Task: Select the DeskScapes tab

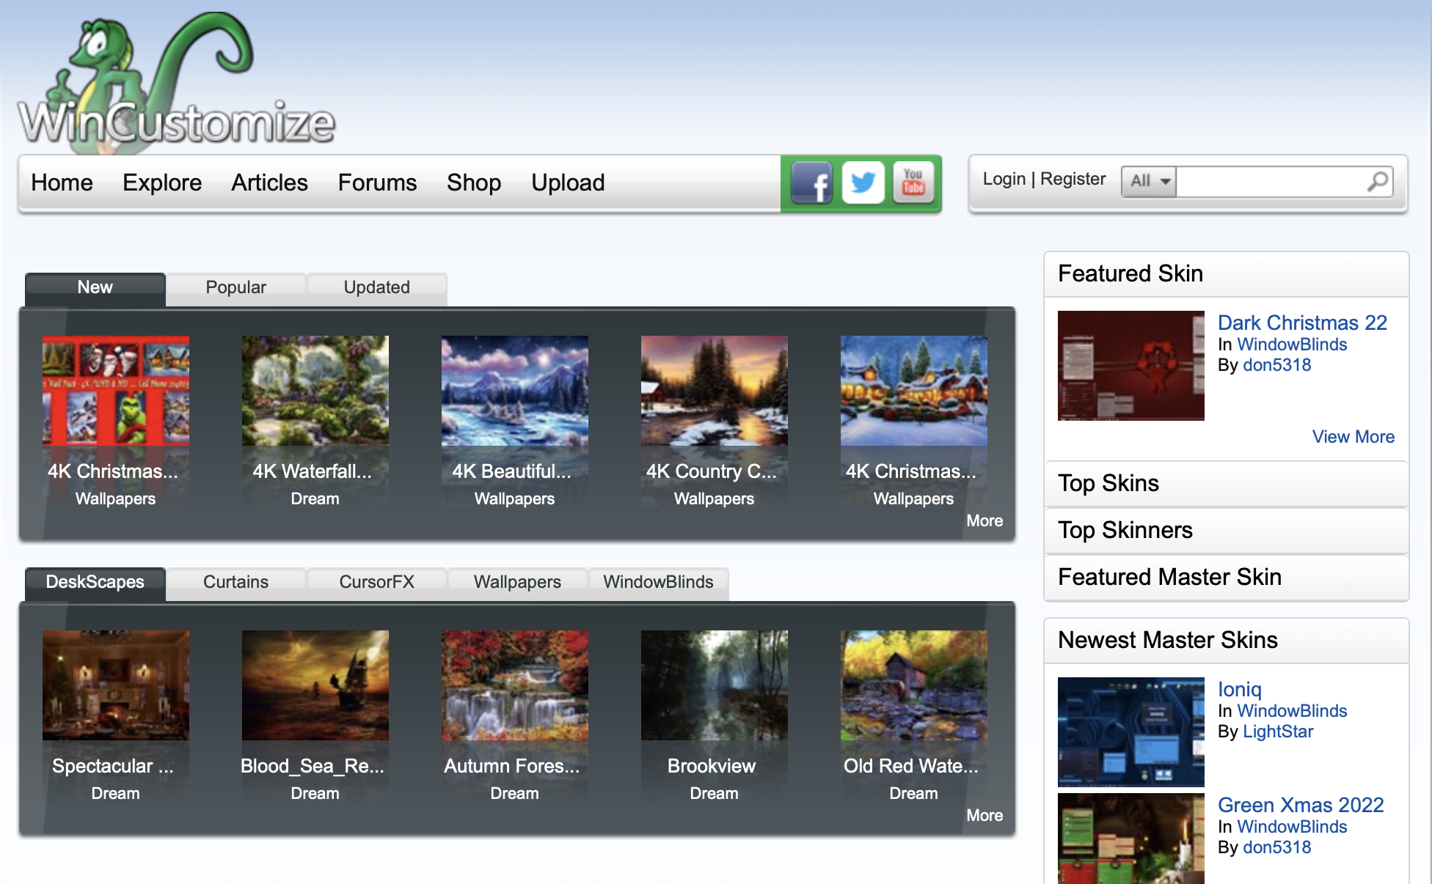Action: coord(95,583)
